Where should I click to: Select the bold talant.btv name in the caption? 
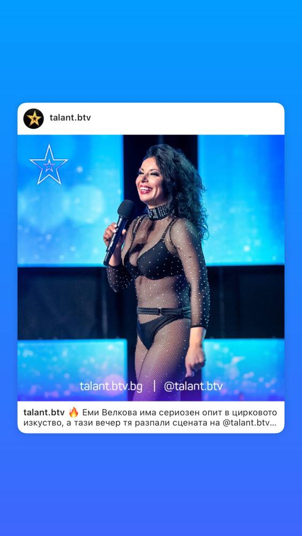coord(44,412)
